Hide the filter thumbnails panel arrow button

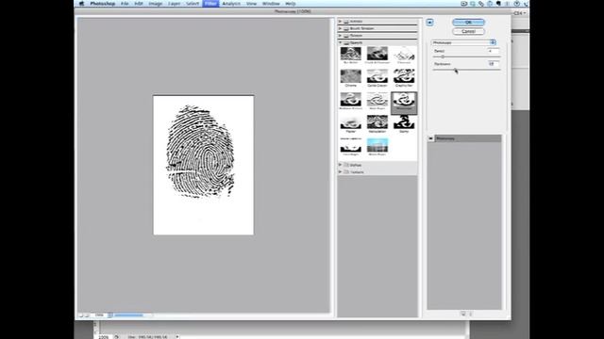coord(429,23)
